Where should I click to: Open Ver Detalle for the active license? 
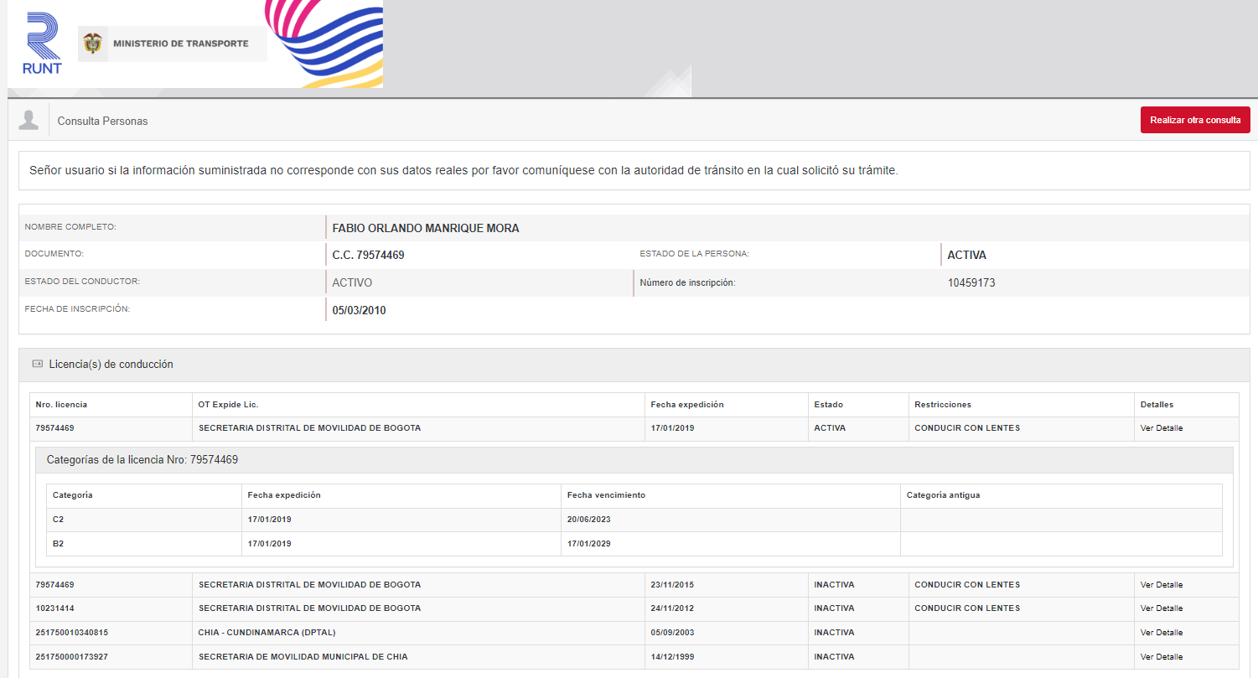coord(1161,428)
